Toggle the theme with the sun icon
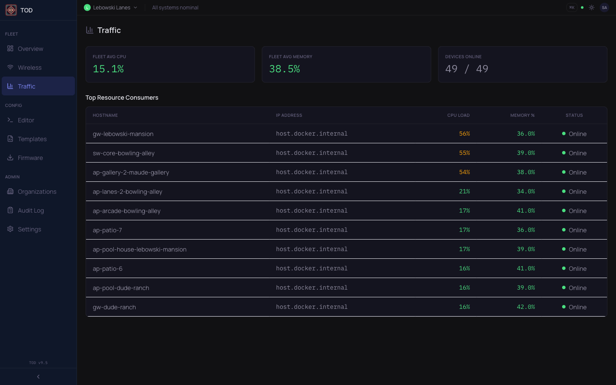This screenshot has width=616, height=385. click(x=592, y=7)
